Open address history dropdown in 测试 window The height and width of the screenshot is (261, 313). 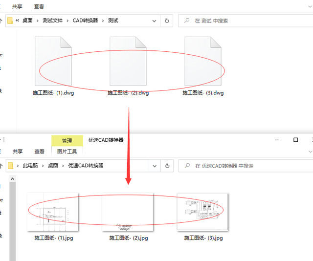coord(154,21)
